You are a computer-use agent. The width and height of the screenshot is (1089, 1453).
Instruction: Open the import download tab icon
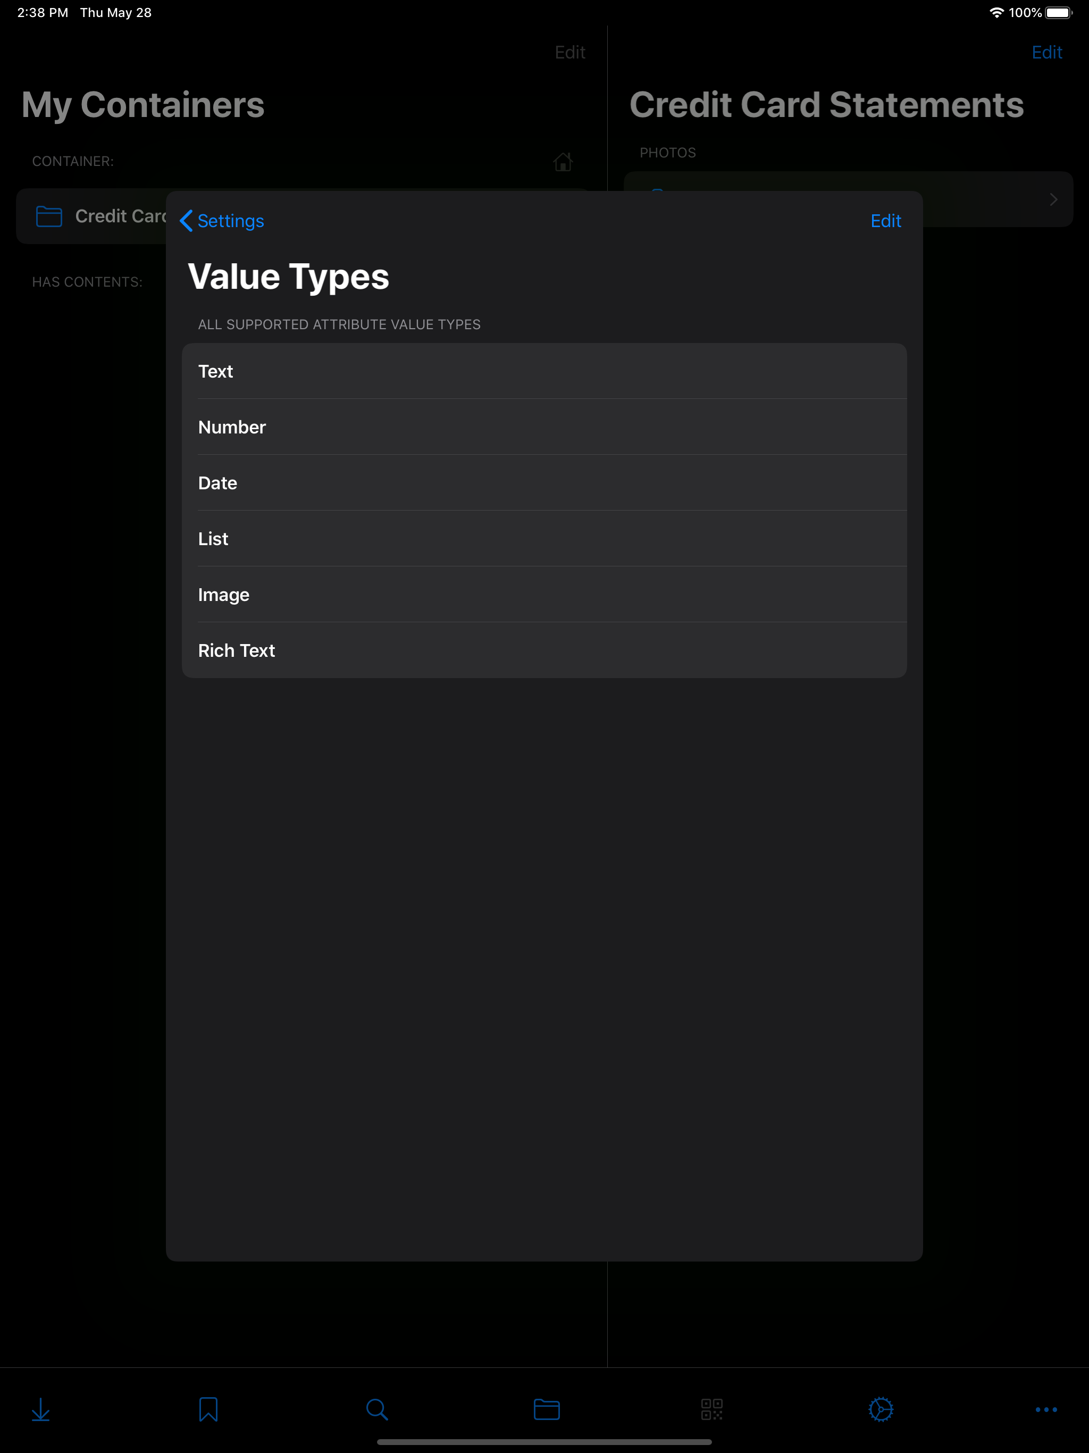(x=41, y=1409)
